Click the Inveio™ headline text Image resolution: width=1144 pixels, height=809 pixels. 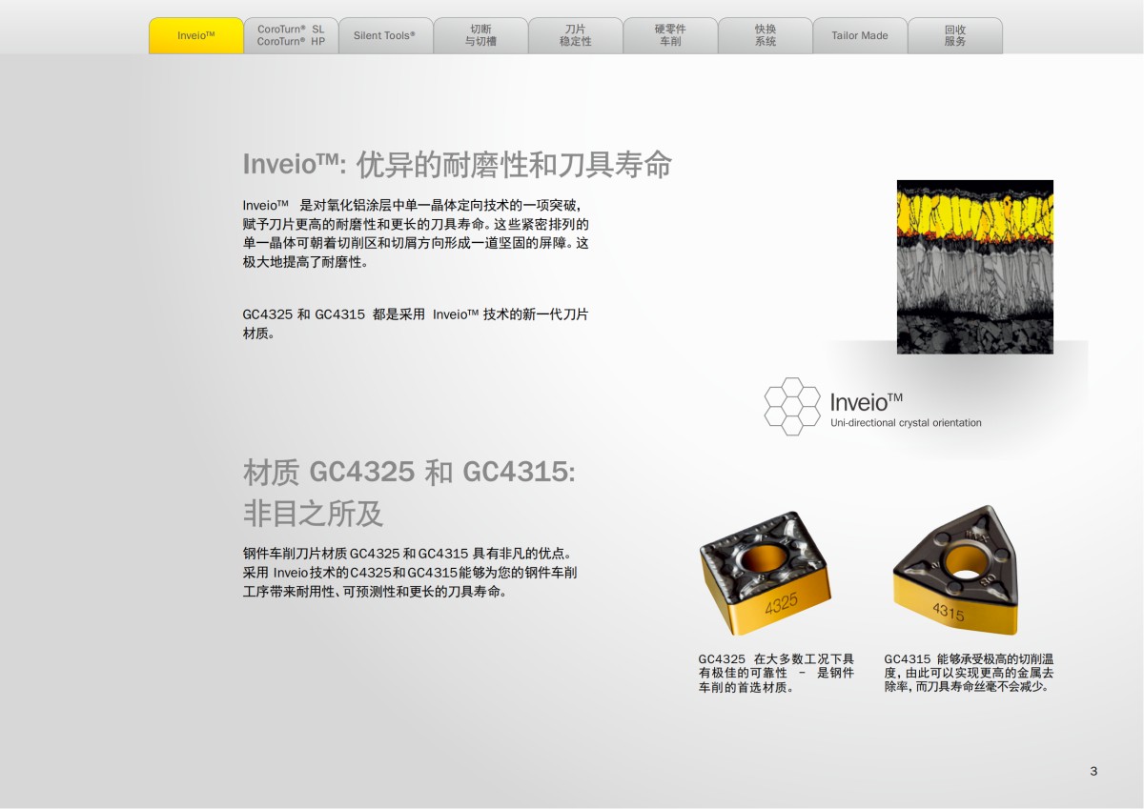click(458, 165)
